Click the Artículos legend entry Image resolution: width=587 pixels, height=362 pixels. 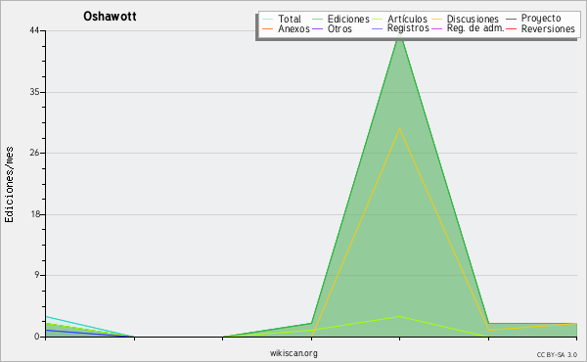399,19
